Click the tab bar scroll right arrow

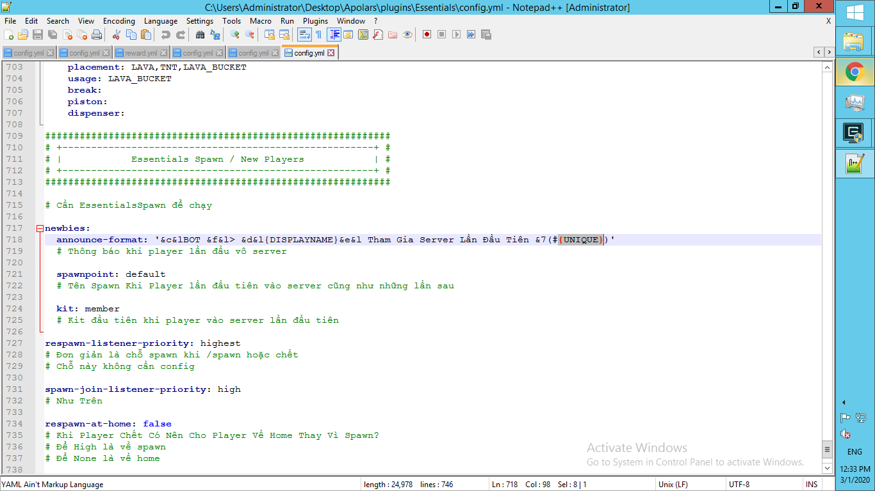click(x=828, y=52)
